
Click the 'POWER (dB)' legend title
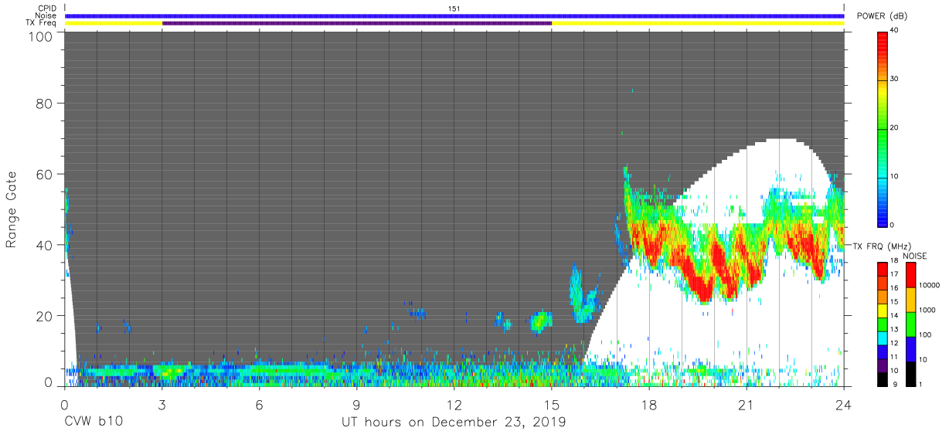click(x=882, y=16)
